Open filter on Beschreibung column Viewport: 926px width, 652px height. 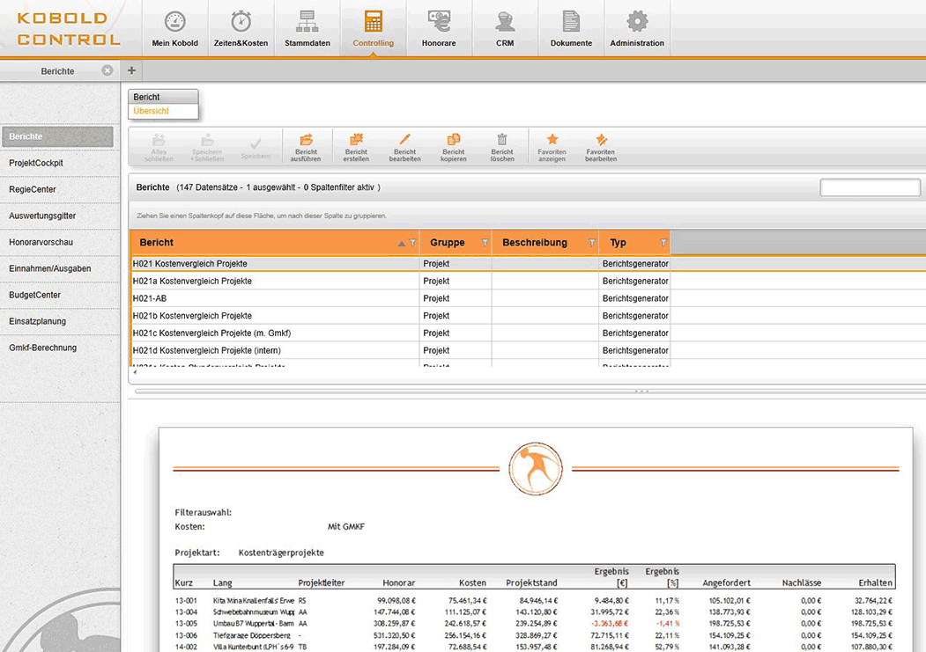[592, 243]
